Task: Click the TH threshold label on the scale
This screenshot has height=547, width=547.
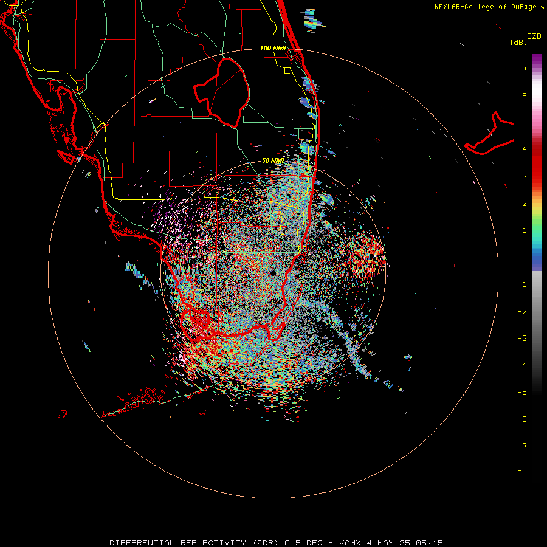Action: [x=522, y=473]
